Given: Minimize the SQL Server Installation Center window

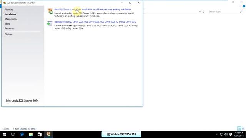Looking at the screenshot, I should tap(122, 3).
